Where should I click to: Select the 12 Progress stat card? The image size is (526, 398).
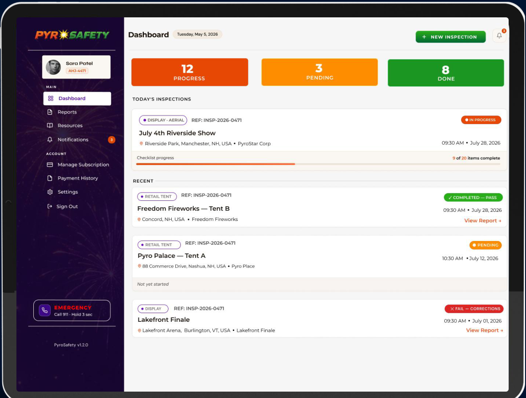pyautogui.click(x=189, y=72)
